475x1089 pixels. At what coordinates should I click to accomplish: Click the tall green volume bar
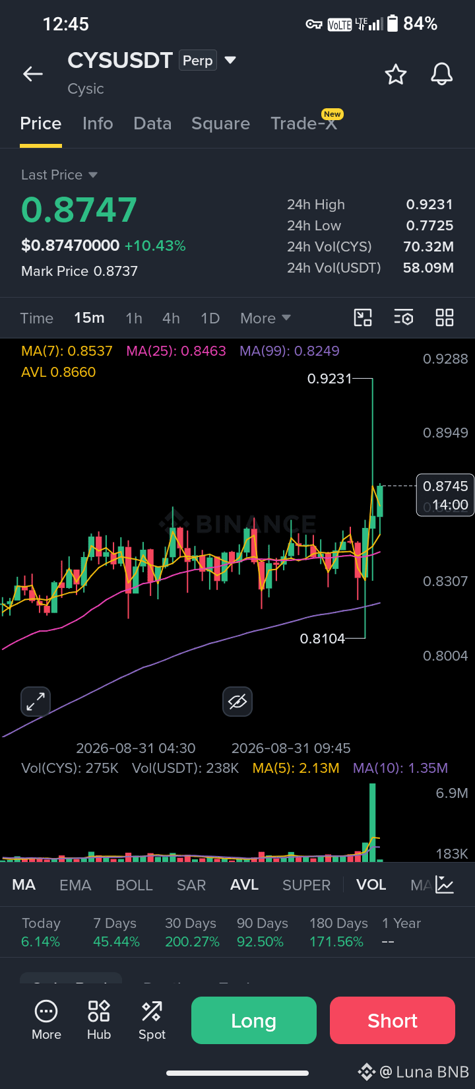click(373, 822)
